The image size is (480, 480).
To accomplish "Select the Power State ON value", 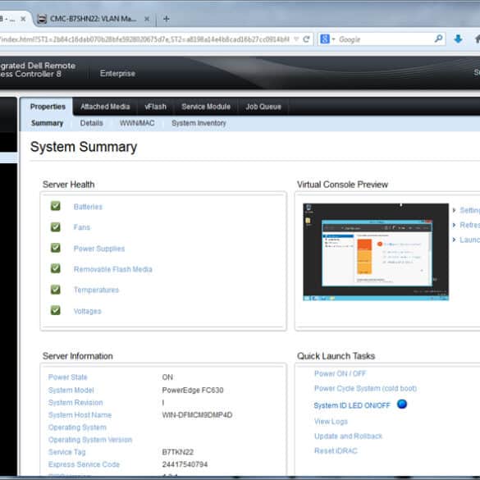I will click(167, 377).
